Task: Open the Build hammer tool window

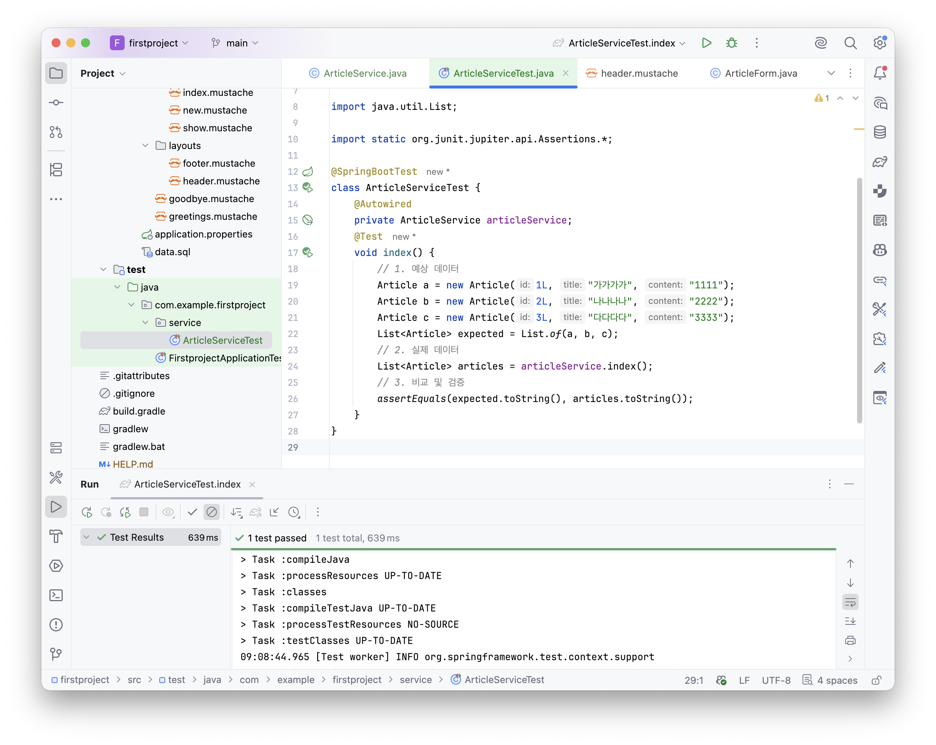Action: pos(56,536)
